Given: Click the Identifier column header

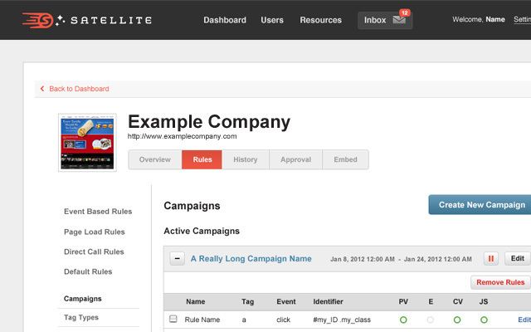Looking at the screenshot, I should pos(328,301).
